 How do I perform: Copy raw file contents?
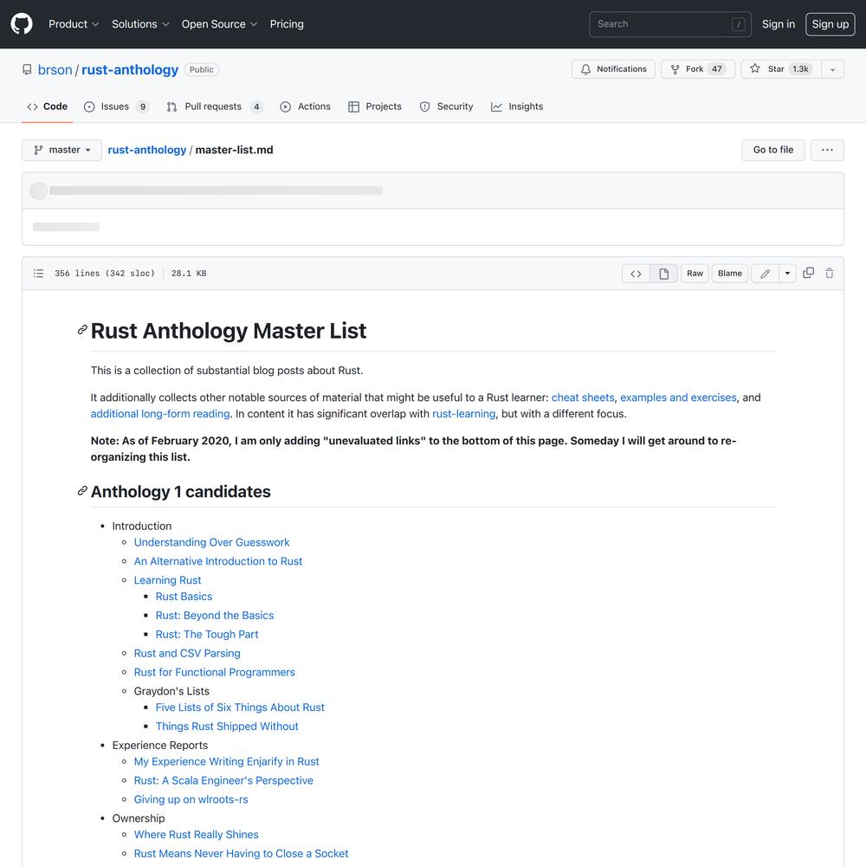click(808, 273)
